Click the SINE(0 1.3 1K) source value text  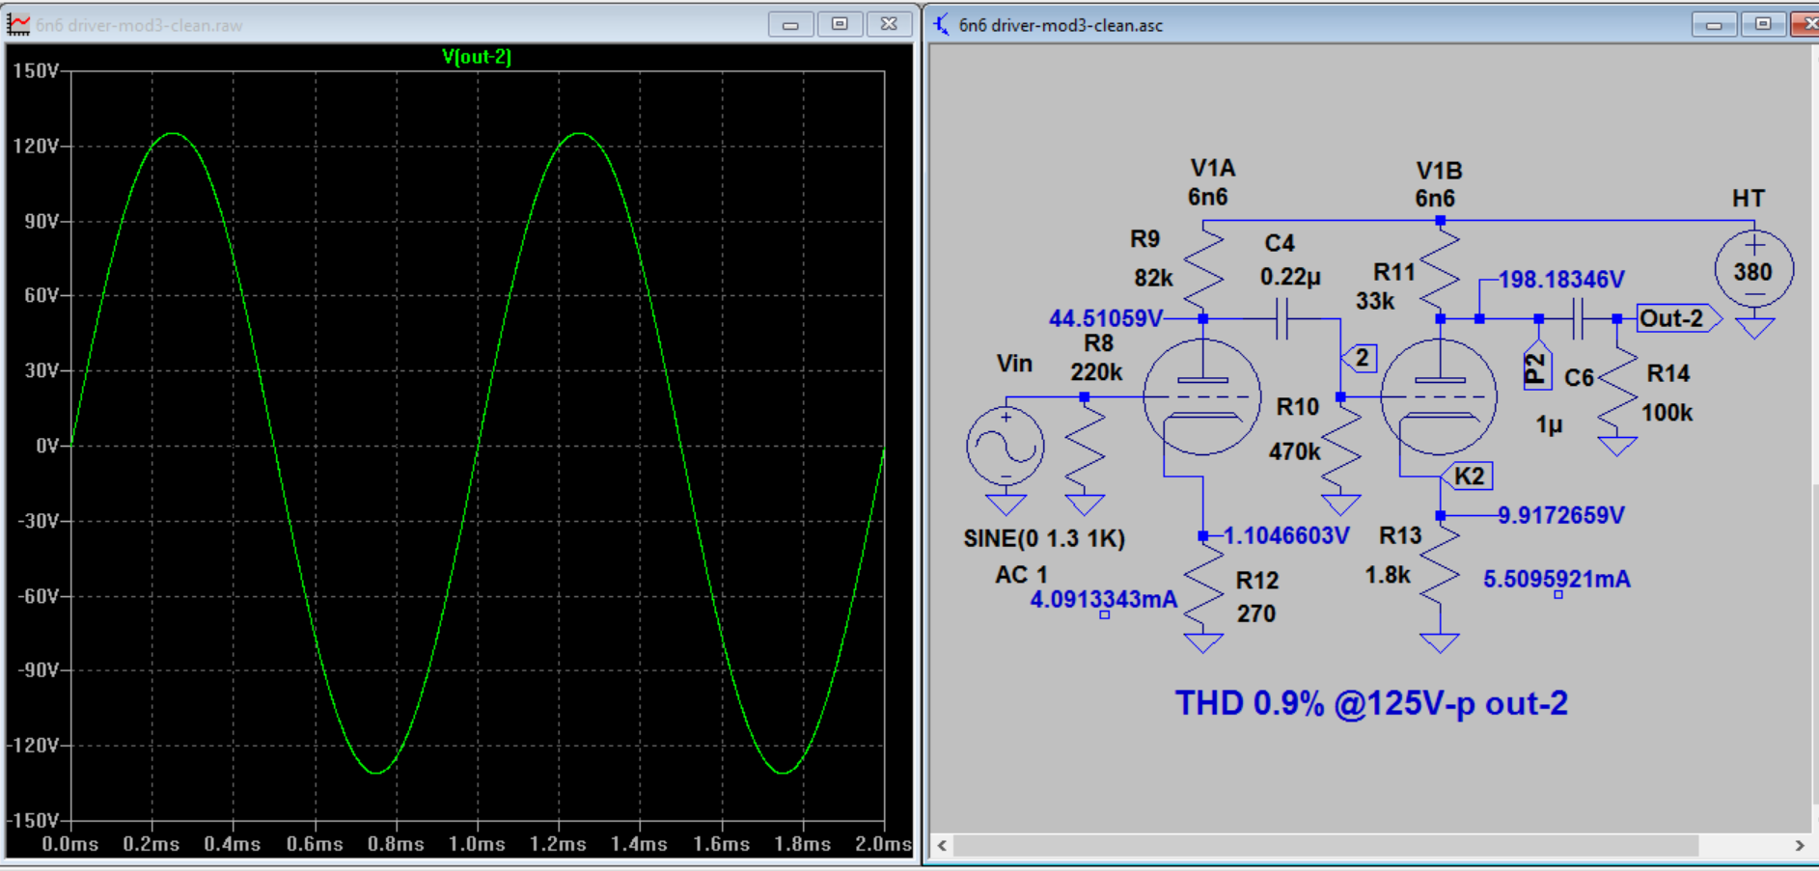click(x=1044, y=538)
